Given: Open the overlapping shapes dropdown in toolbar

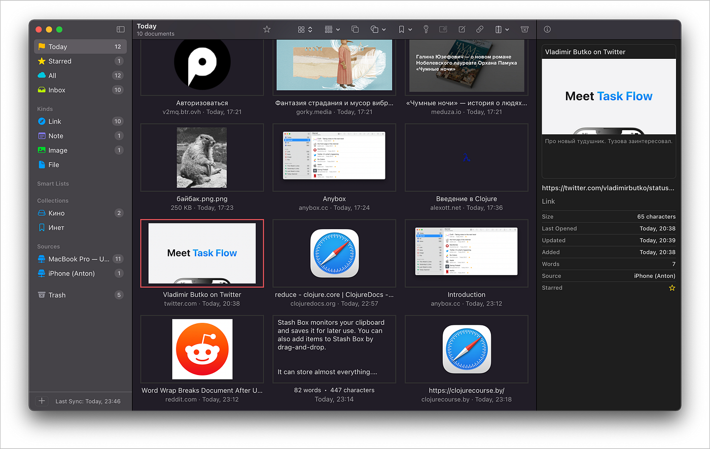Looking at the screenshot, I should (378, 29).
